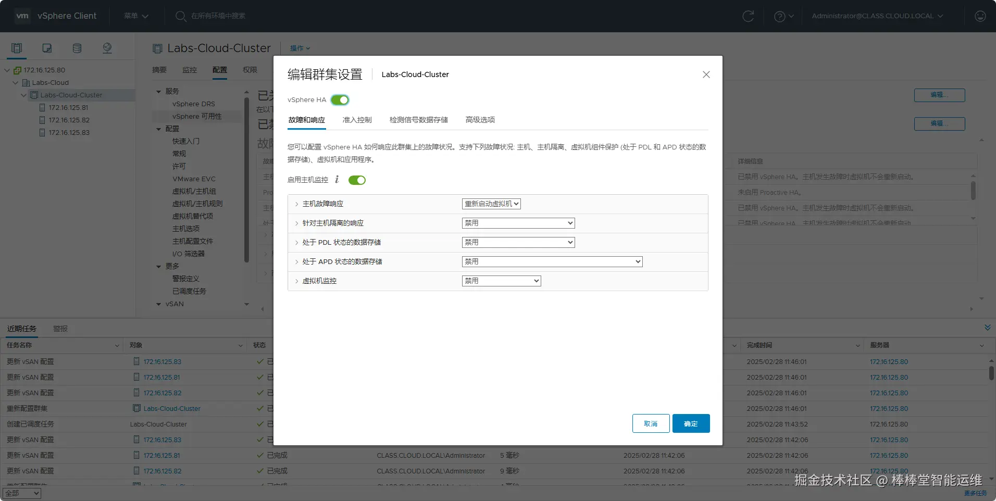Open the 监控 tab
Viewport: 996px width, 501px height.
pyautogui.click(x=190, y=70)
